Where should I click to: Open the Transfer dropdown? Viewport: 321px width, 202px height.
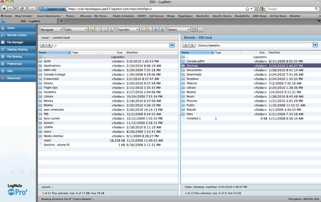click(127, 30)
